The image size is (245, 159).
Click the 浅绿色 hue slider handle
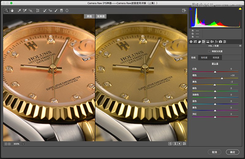click(215, 98)
